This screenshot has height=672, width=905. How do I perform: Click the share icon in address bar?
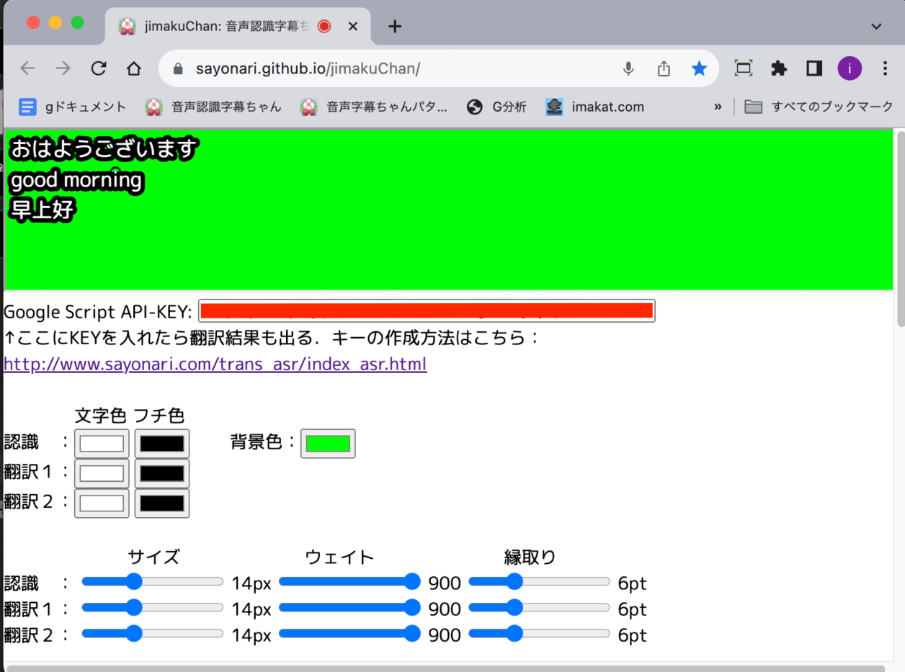pyautogui.click(x=664, y=68)
